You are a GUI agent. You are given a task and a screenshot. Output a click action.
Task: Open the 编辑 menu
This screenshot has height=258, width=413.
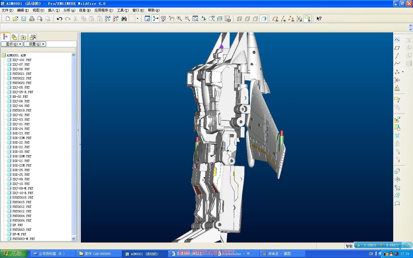coord(23,10)
